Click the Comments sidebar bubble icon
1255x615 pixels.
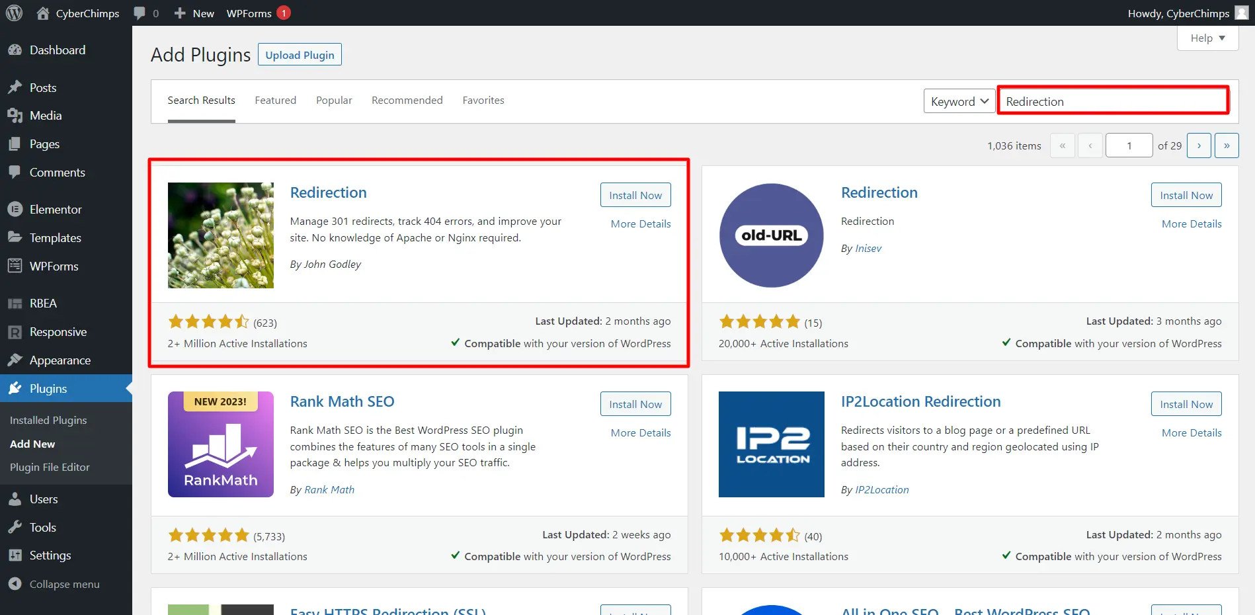[15, 173]
